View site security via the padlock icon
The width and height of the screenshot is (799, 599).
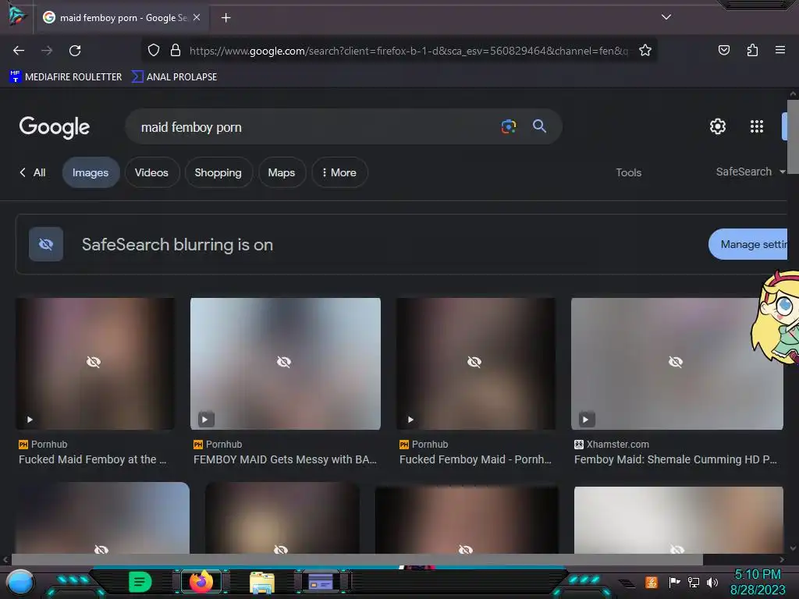(x=176, y=51)
